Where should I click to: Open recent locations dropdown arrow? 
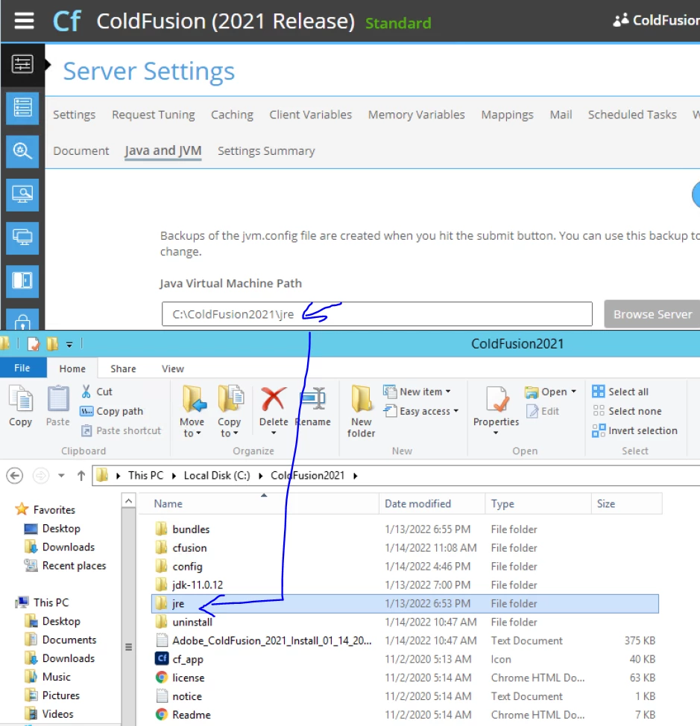(x=61, y=476)
